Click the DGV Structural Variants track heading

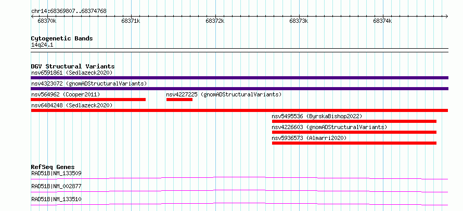click(x=73, y=66)
